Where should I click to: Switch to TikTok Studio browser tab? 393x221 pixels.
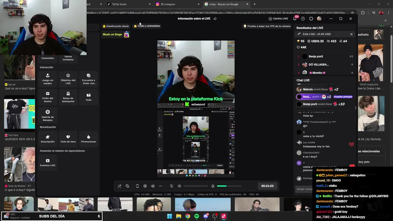coord(128,4)
